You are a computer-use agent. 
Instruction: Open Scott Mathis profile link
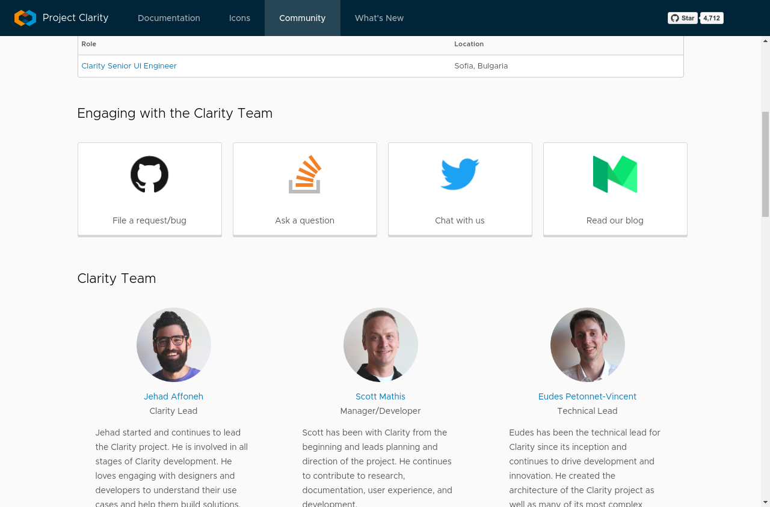point(380,396)
